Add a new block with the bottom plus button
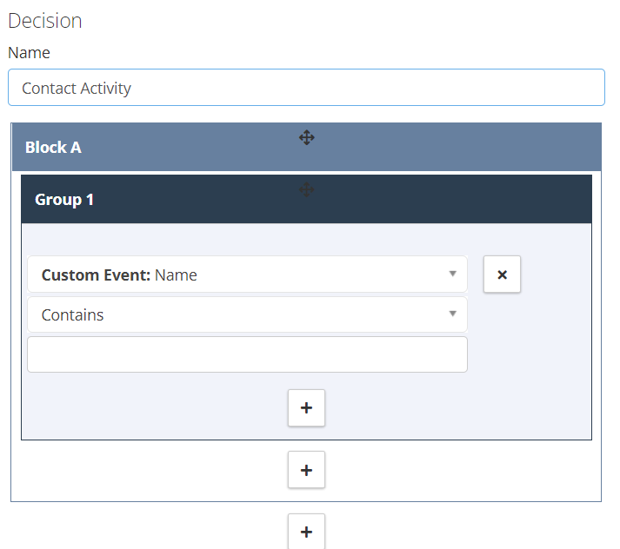Image resolution: width=620 pixels, height=549 pixels. 306,532
